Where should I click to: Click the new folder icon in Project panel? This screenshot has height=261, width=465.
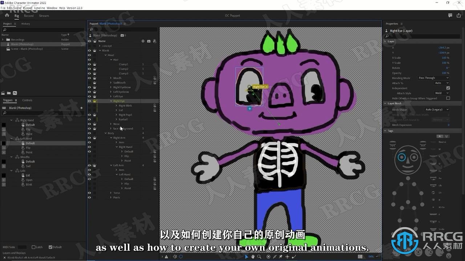(x=9, y=93)
